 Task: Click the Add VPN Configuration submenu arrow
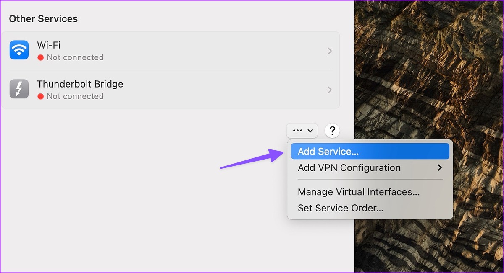[x=439, y=168]
